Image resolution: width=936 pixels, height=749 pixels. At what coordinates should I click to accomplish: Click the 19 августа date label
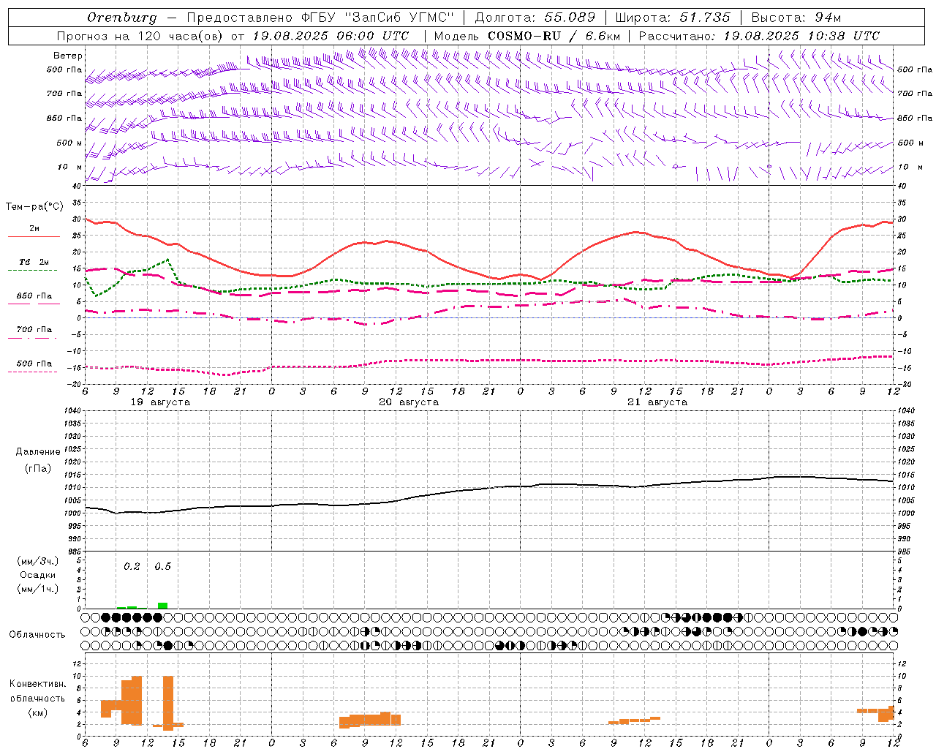coord(160,402)
